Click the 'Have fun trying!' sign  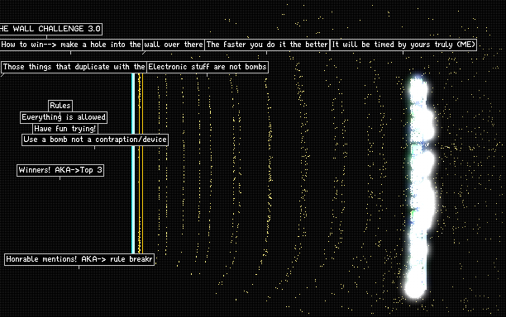(64, 129)
